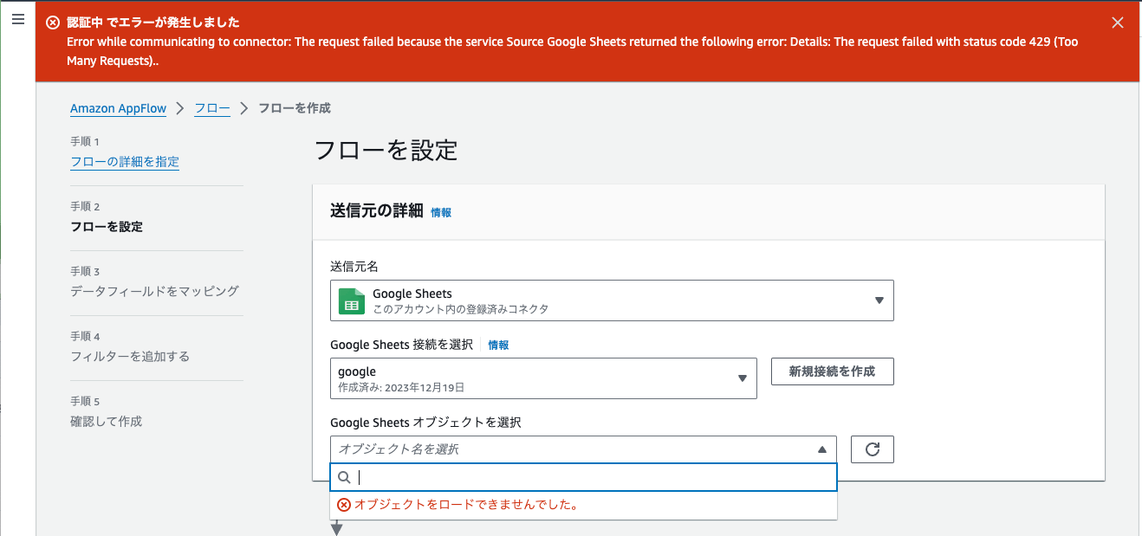Click the フローを作成 breadcrumb text
The width and height of the screenshot is (1142, 536).
[295, 108]
